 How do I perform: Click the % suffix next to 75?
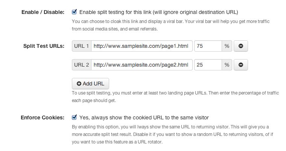pos(227,46)
